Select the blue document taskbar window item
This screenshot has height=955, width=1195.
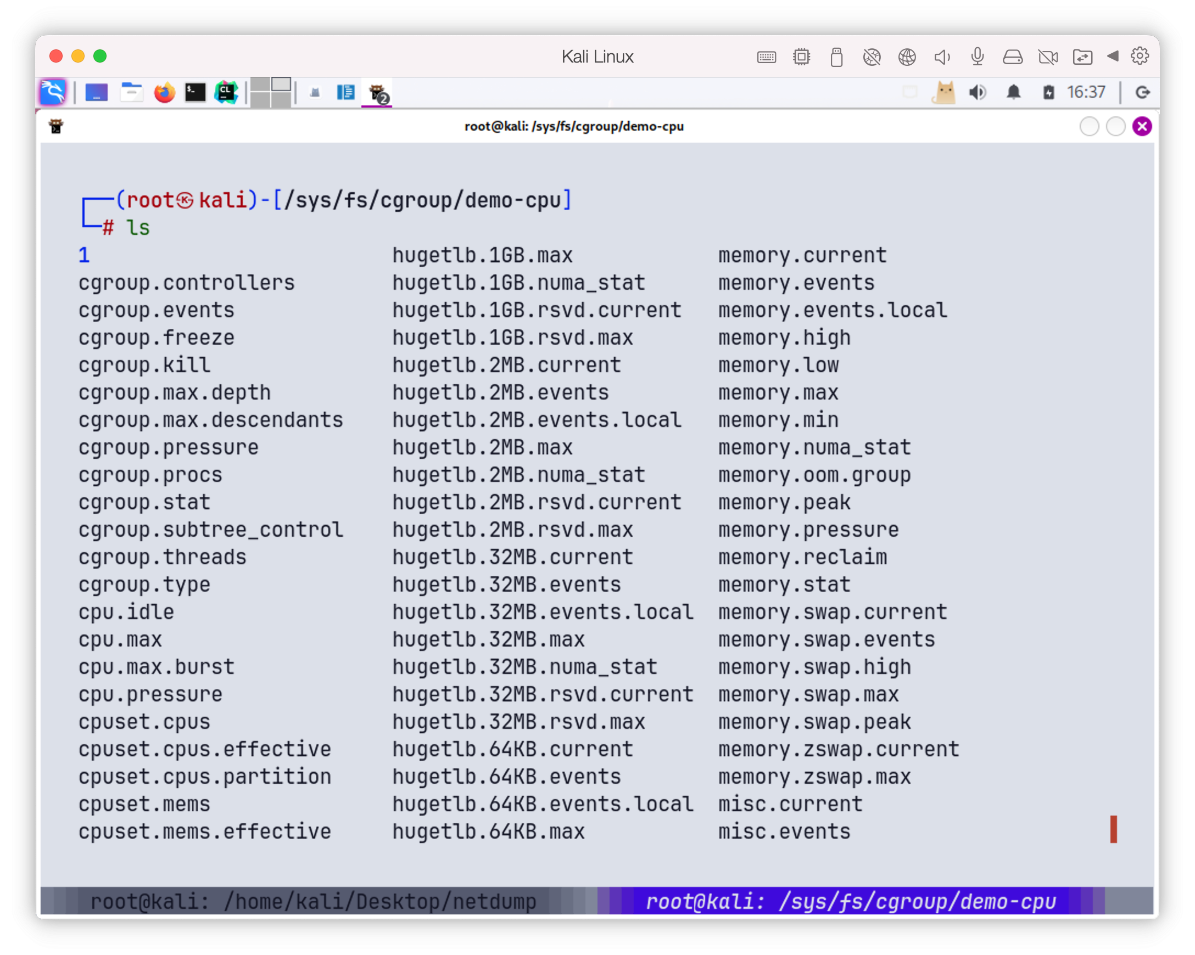346,93
